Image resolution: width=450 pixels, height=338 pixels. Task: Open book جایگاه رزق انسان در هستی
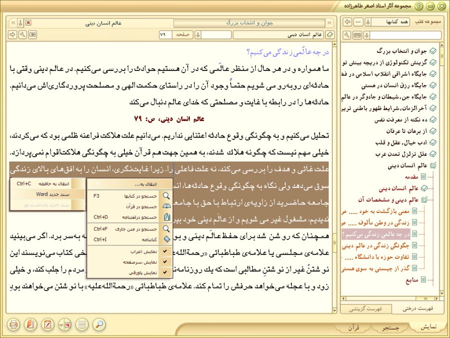(x=394, y=85)
